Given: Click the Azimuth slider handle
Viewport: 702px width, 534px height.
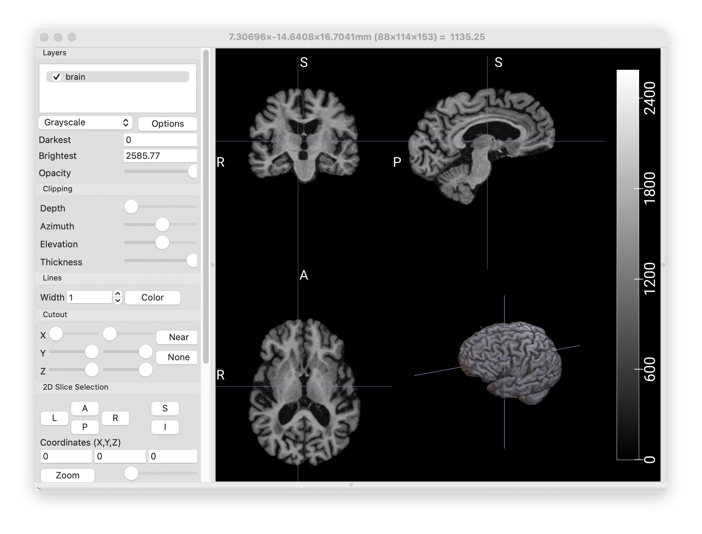Looking at the screenshot, I should (162, 225).
